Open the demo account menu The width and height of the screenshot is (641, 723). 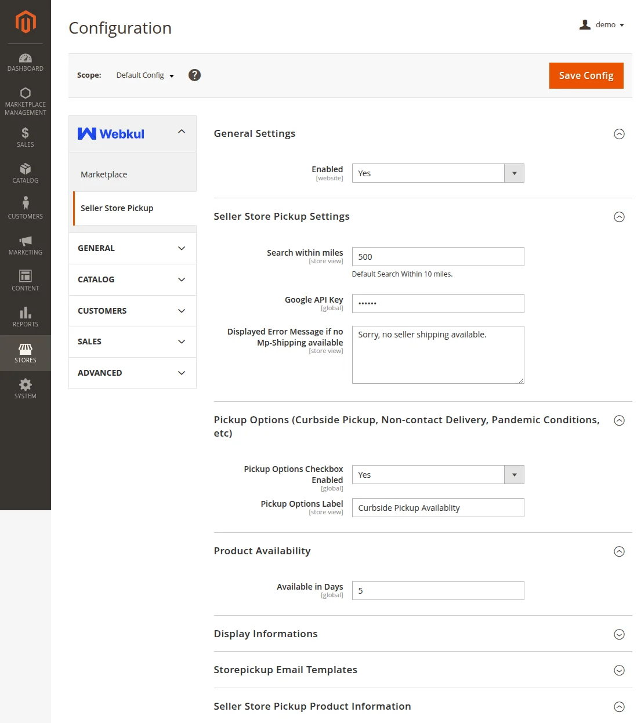click(x=602, y=24)
